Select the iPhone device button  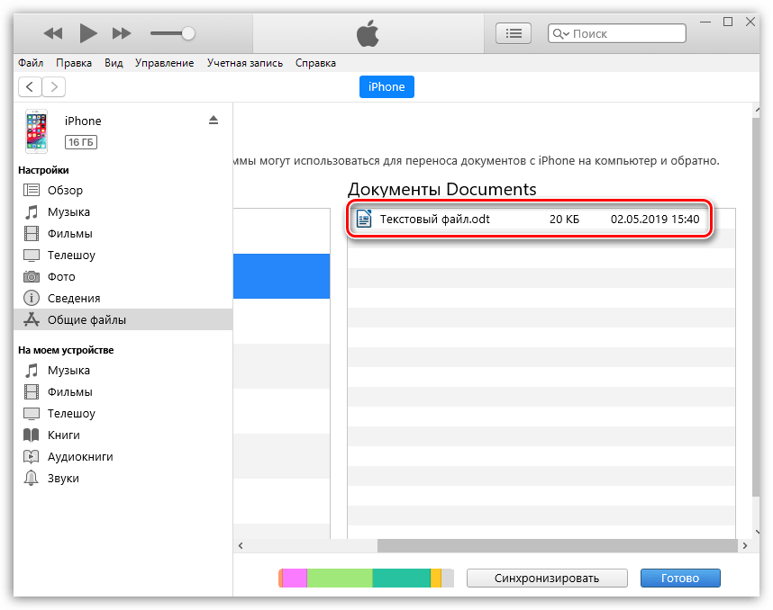pyautogui.click(x=386, y=86)
